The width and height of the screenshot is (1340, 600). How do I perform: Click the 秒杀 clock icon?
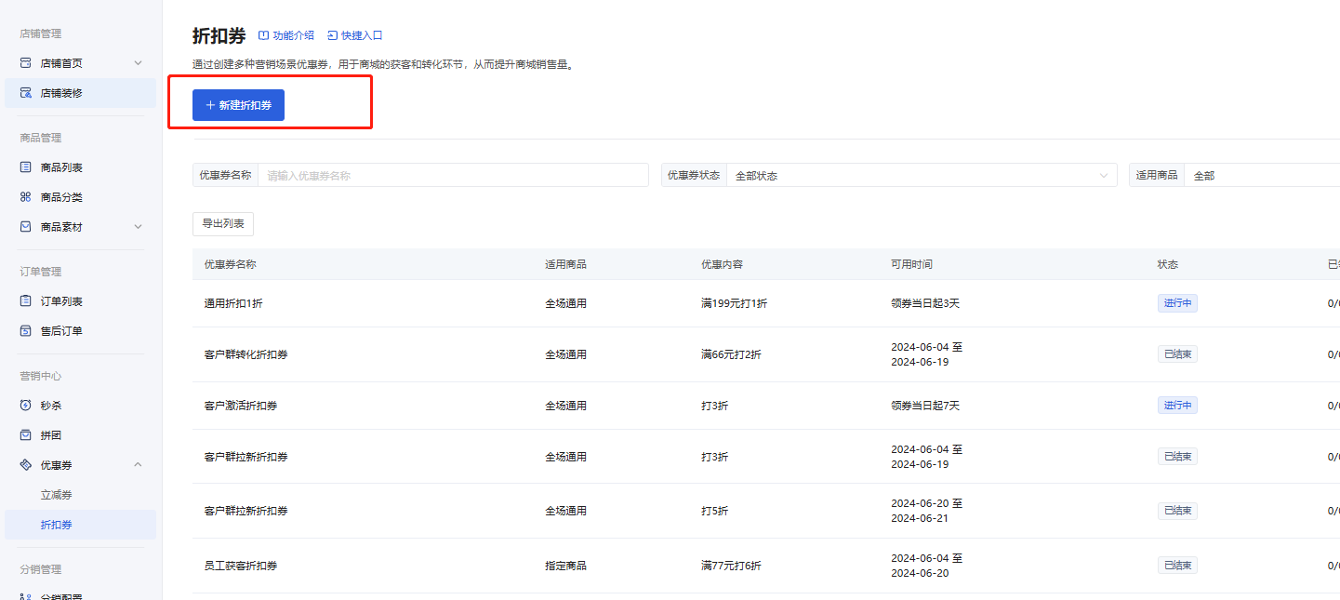[x=26, y=406]
